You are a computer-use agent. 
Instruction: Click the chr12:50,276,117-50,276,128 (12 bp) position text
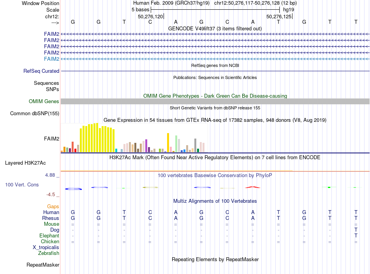(255, 3)
